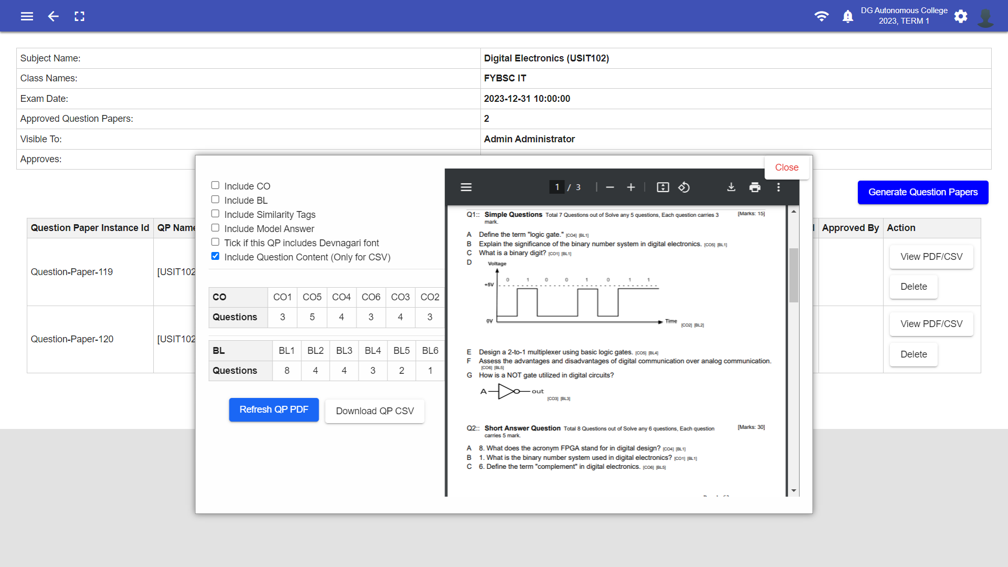The height and width of the screenshot is (567, 1008).
Task: Click BL1 questions count 8
Action: click(287, 371)
